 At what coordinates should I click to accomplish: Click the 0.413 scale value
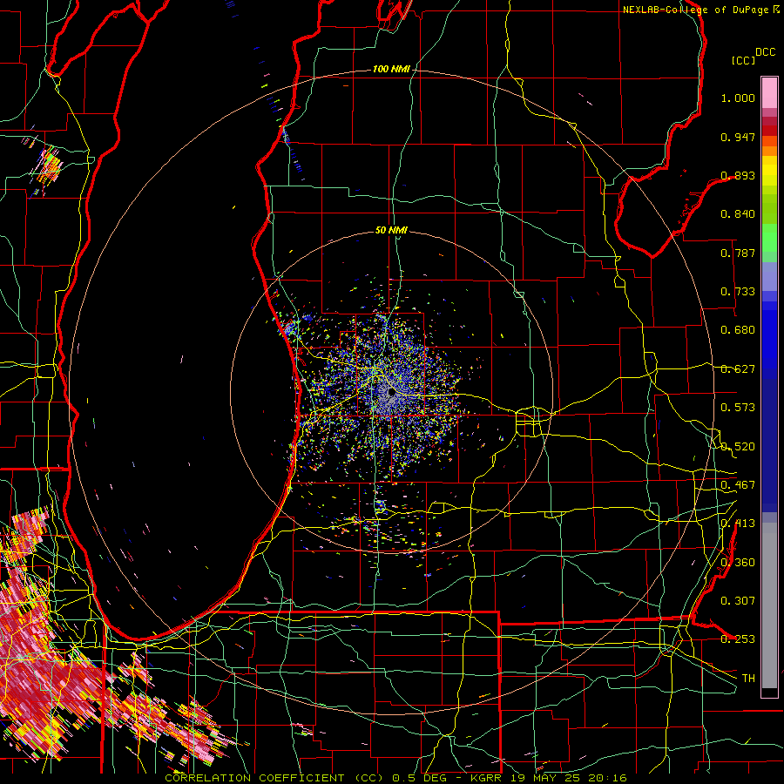click(x=738, y=524)
